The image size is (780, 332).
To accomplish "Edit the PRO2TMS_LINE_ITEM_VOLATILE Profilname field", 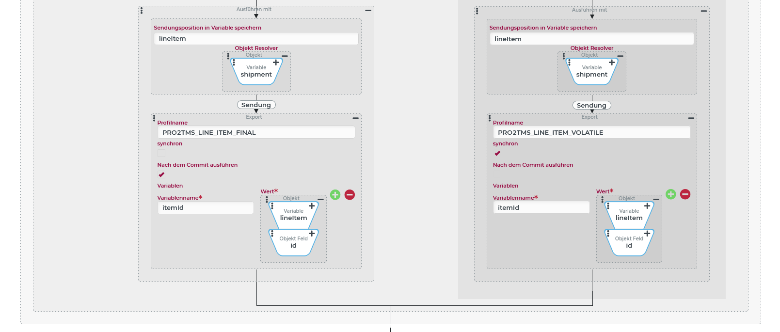I will [591, 132].
